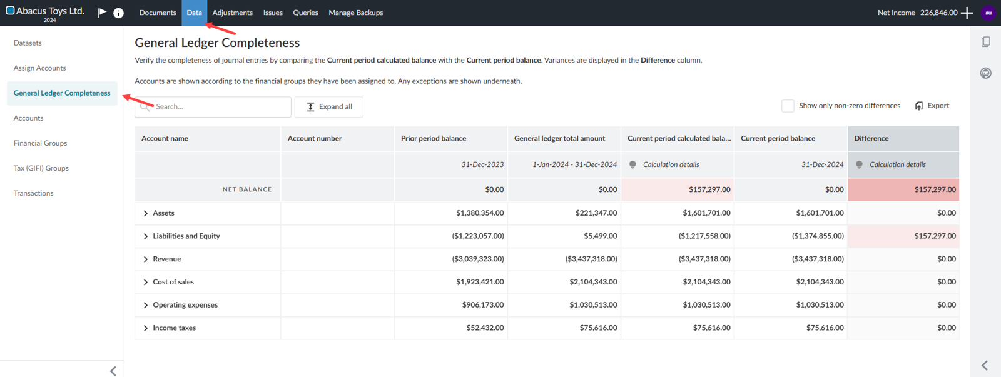1001x377 pixels.
Task: Open the Adjustments menu tab
Action: (232, 13)
